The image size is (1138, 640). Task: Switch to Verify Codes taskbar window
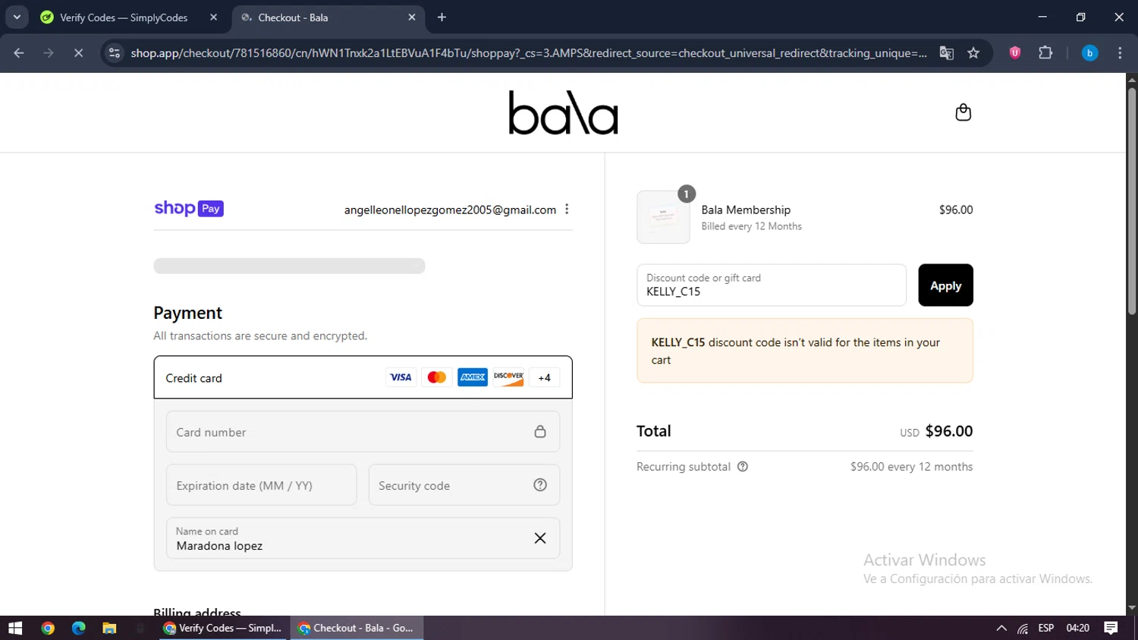point(223,628)
